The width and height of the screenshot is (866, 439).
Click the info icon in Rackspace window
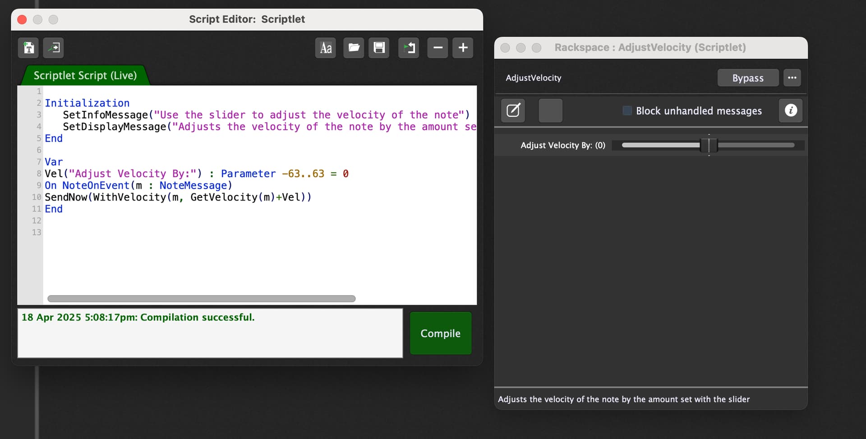point(791,110)
